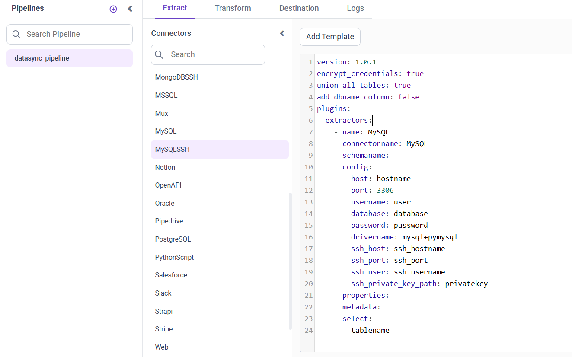Screen dimensions: 572x357
Task: Collapse the Pipelines sidebar with its chevron
Action: coord(130,9)
